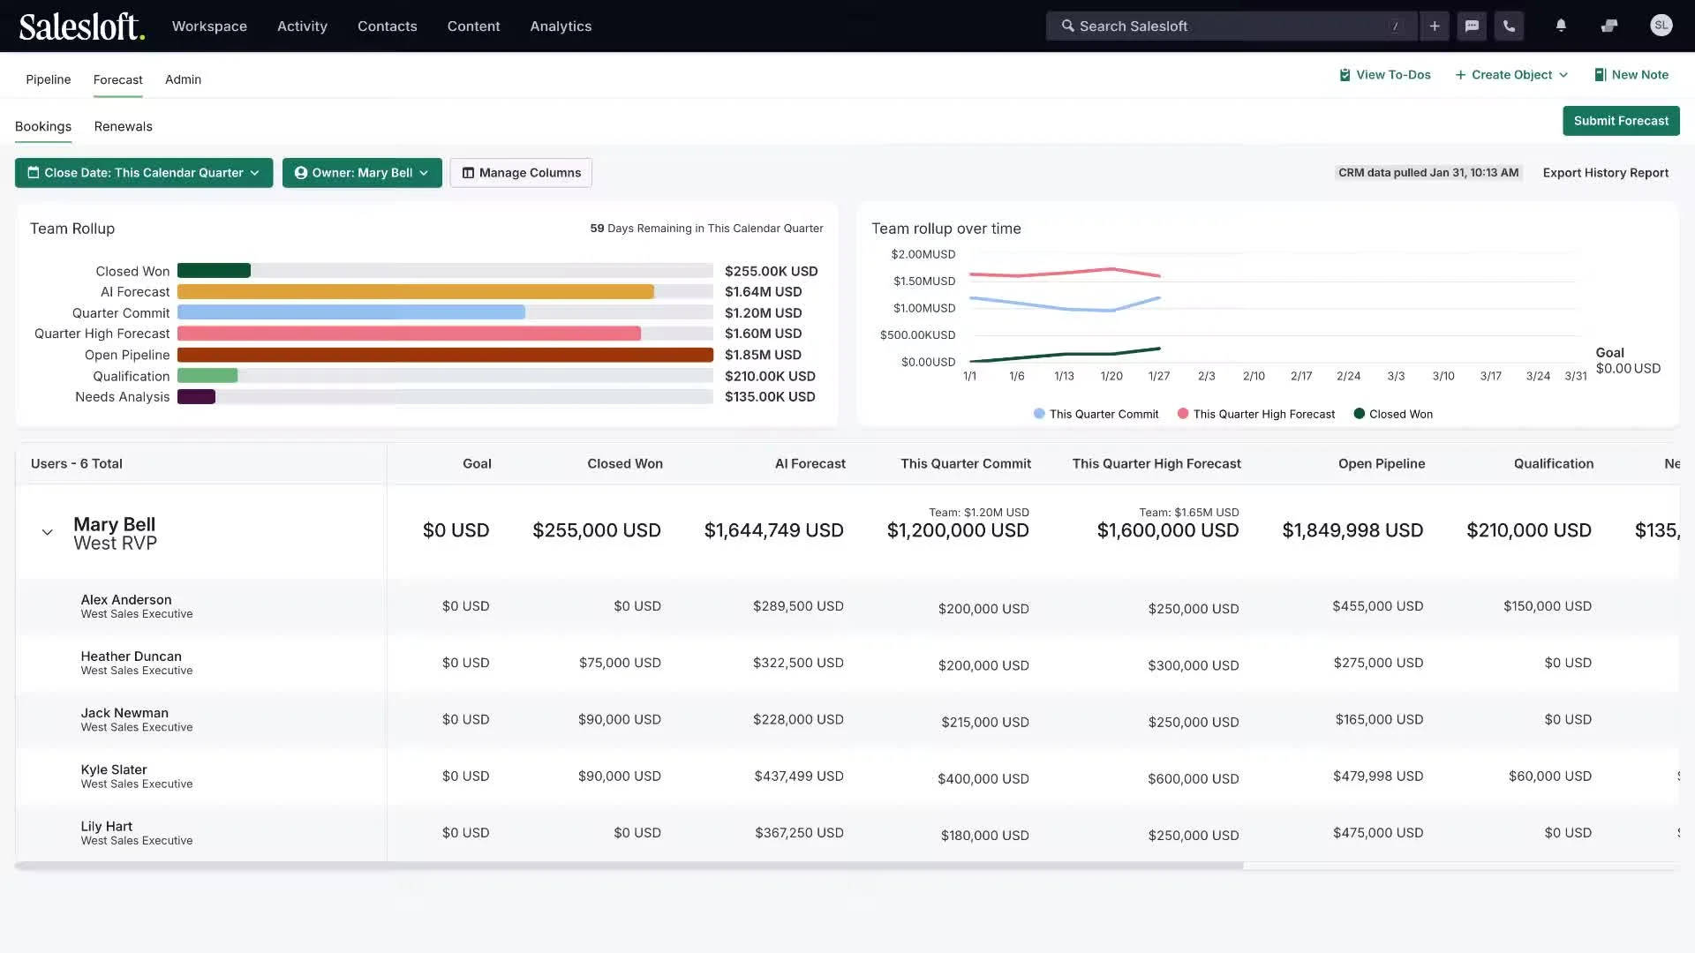Select the Bookings tab
The width and height of the screenshot is (1695, 953).
43,126
